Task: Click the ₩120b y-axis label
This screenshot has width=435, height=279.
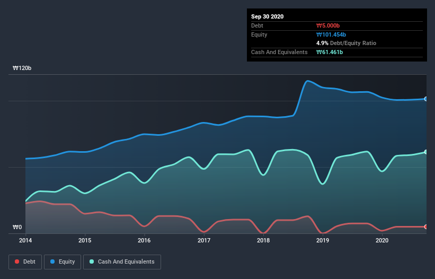Action: coord(22,68)
